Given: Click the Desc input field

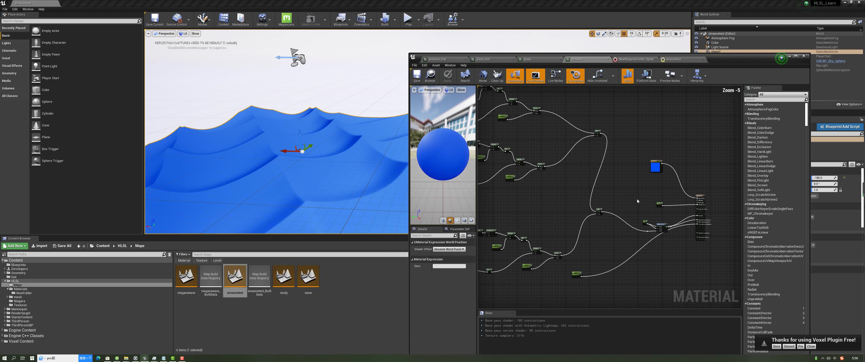Looking at the screenshot, I should click(449, 266).
